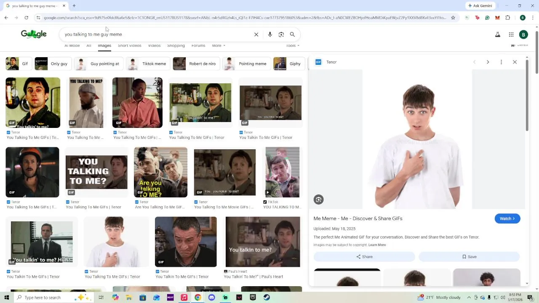
Task: Open the Google apps grid
Action: tap(511, 35)
